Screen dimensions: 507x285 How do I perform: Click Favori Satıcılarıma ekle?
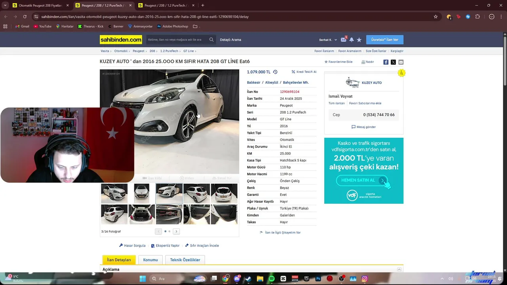(365, 103)
